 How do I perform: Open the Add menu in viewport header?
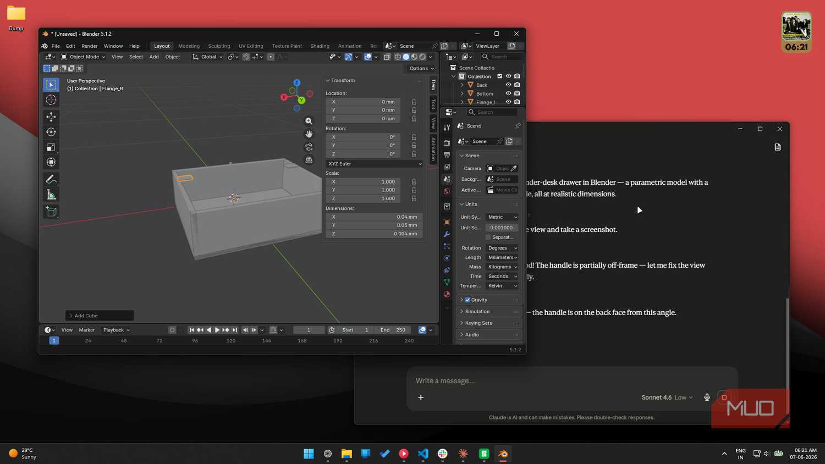click(154, 57)
